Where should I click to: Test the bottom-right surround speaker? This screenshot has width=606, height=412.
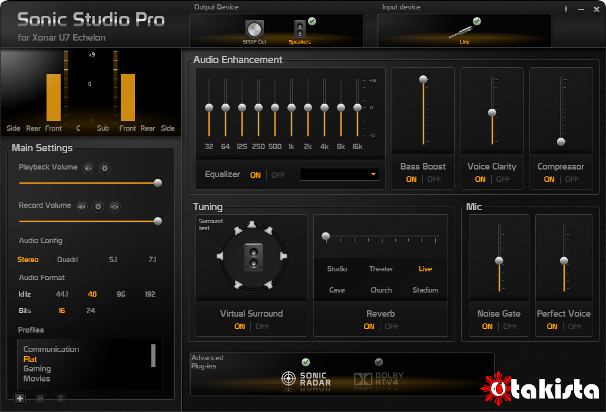268,285
